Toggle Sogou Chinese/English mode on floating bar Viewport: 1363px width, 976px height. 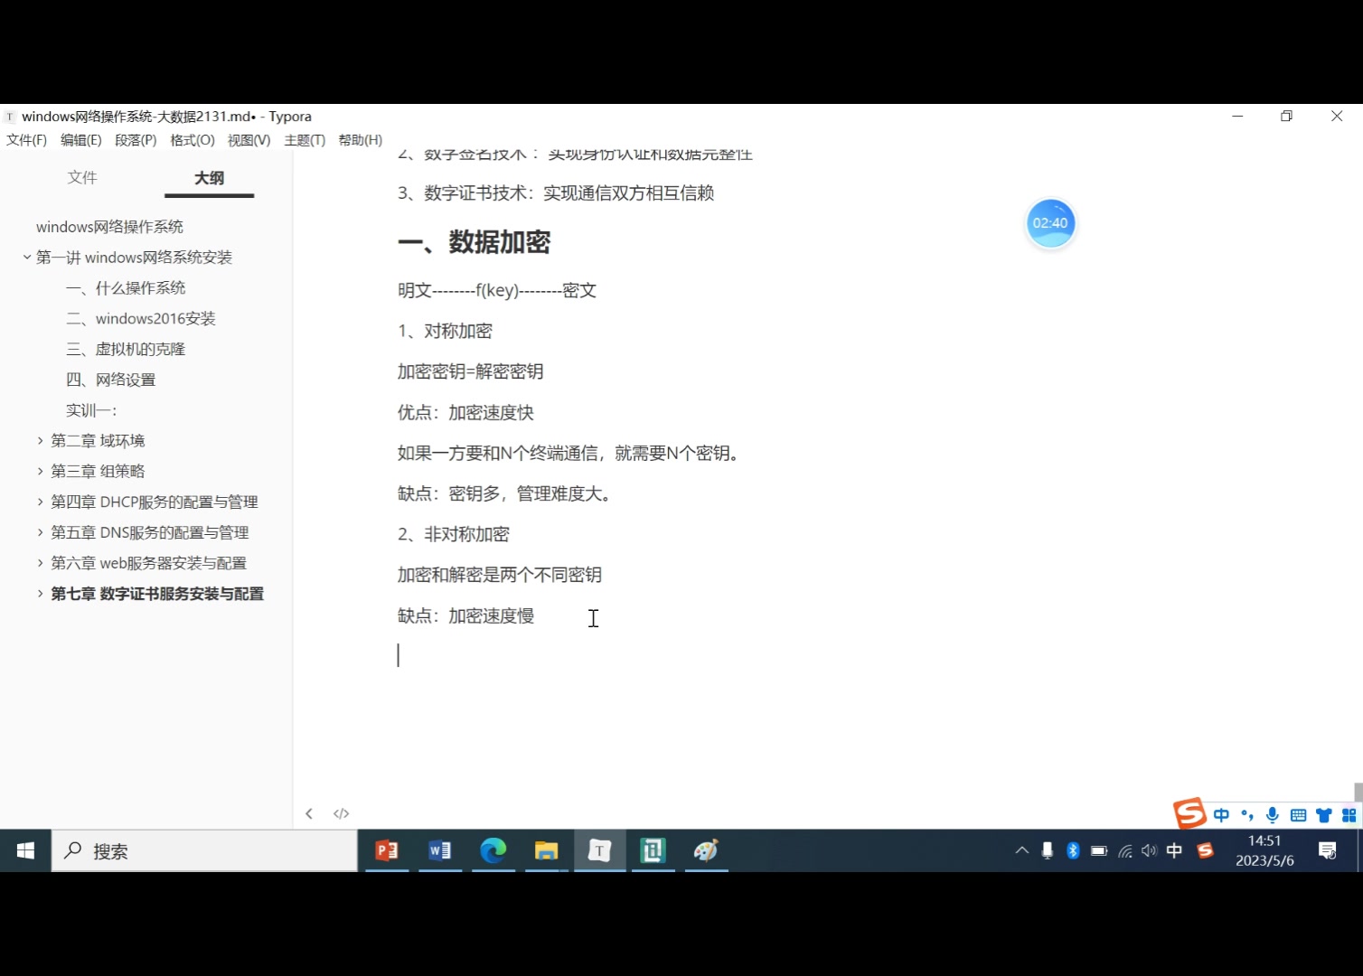[1222, 815]
